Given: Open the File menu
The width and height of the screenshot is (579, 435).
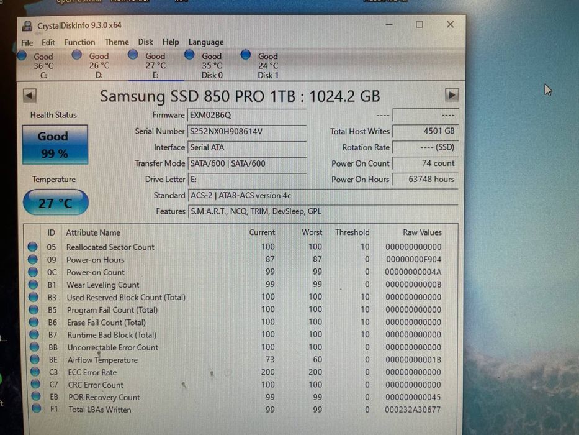Looking at the screenshot, I should (x=27, y=42).
